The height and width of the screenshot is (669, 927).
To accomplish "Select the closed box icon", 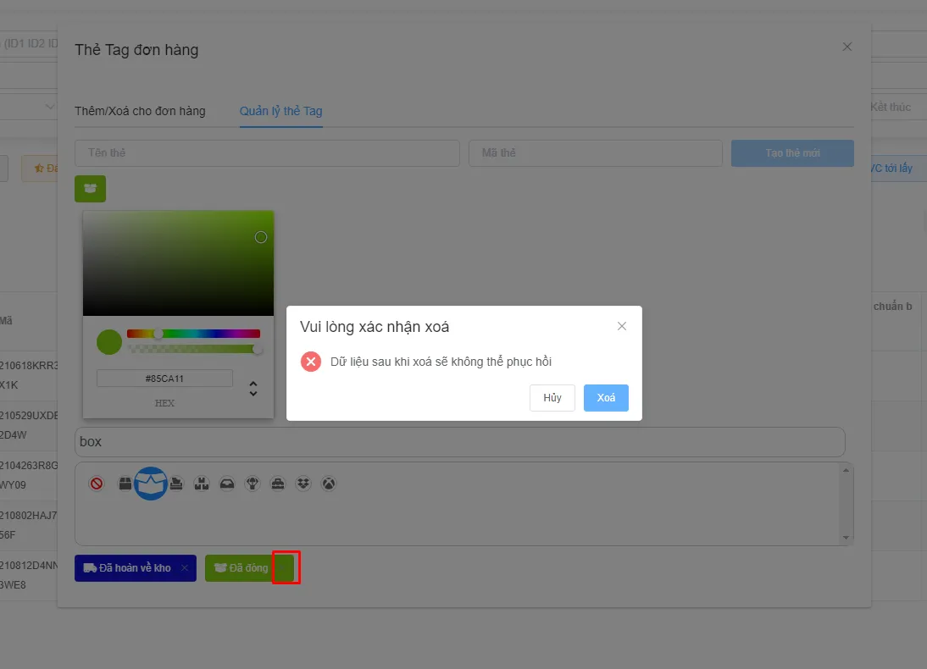I will [125, 484].
